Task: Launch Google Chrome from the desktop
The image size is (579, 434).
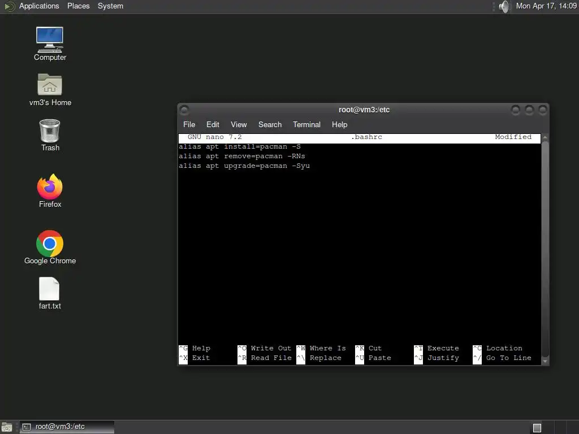Action: (50, 248)
